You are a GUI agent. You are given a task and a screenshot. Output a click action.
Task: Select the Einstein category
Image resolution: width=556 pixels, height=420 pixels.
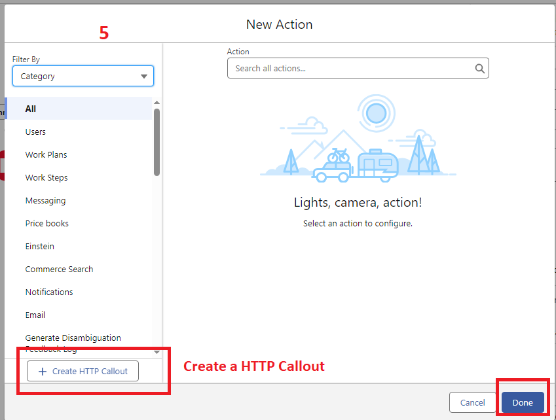40,246
